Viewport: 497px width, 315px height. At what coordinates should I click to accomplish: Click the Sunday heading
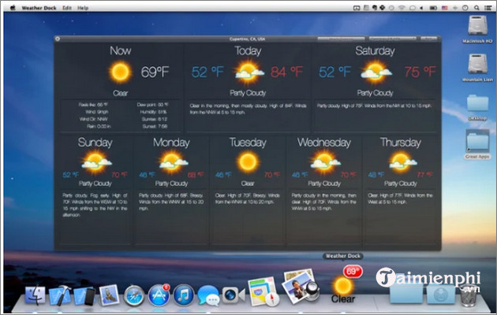pyautogui.click(x=95, y=143)
